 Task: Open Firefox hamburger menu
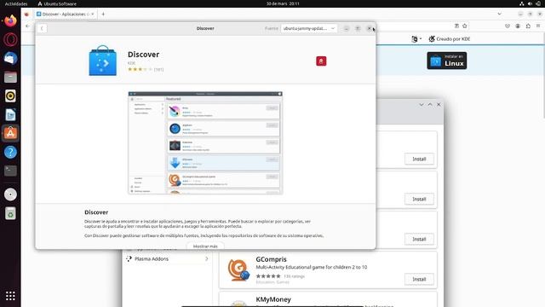click(538, 26)
